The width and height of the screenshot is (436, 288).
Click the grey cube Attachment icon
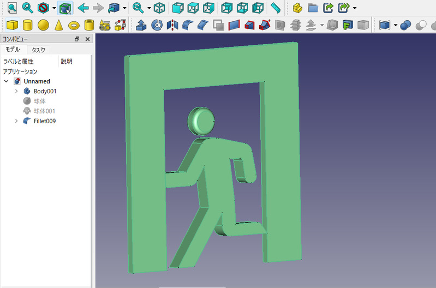(x=363, y=25)
